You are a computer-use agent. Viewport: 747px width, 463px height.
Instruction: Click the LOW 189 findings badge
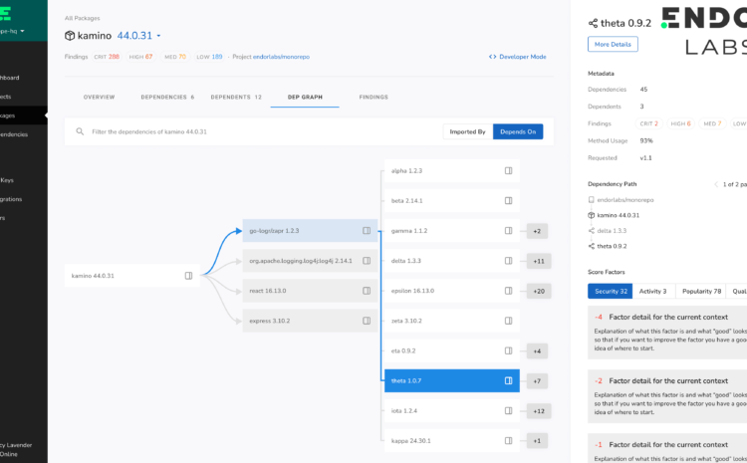tap(209, 57)
